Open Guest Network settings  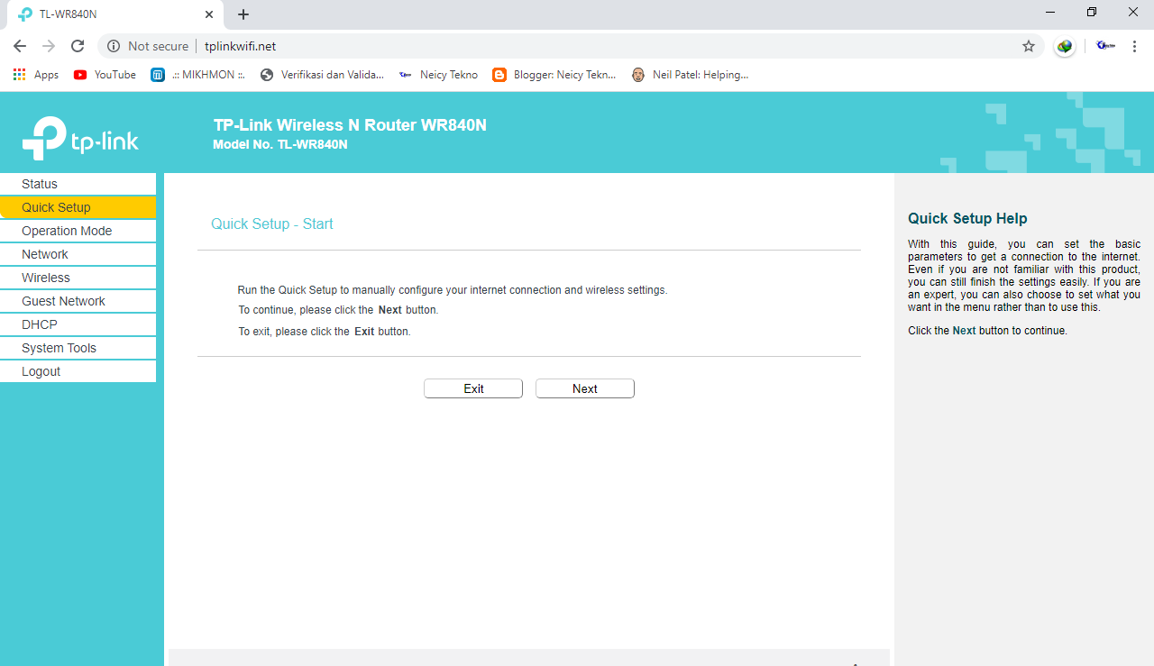78,301
